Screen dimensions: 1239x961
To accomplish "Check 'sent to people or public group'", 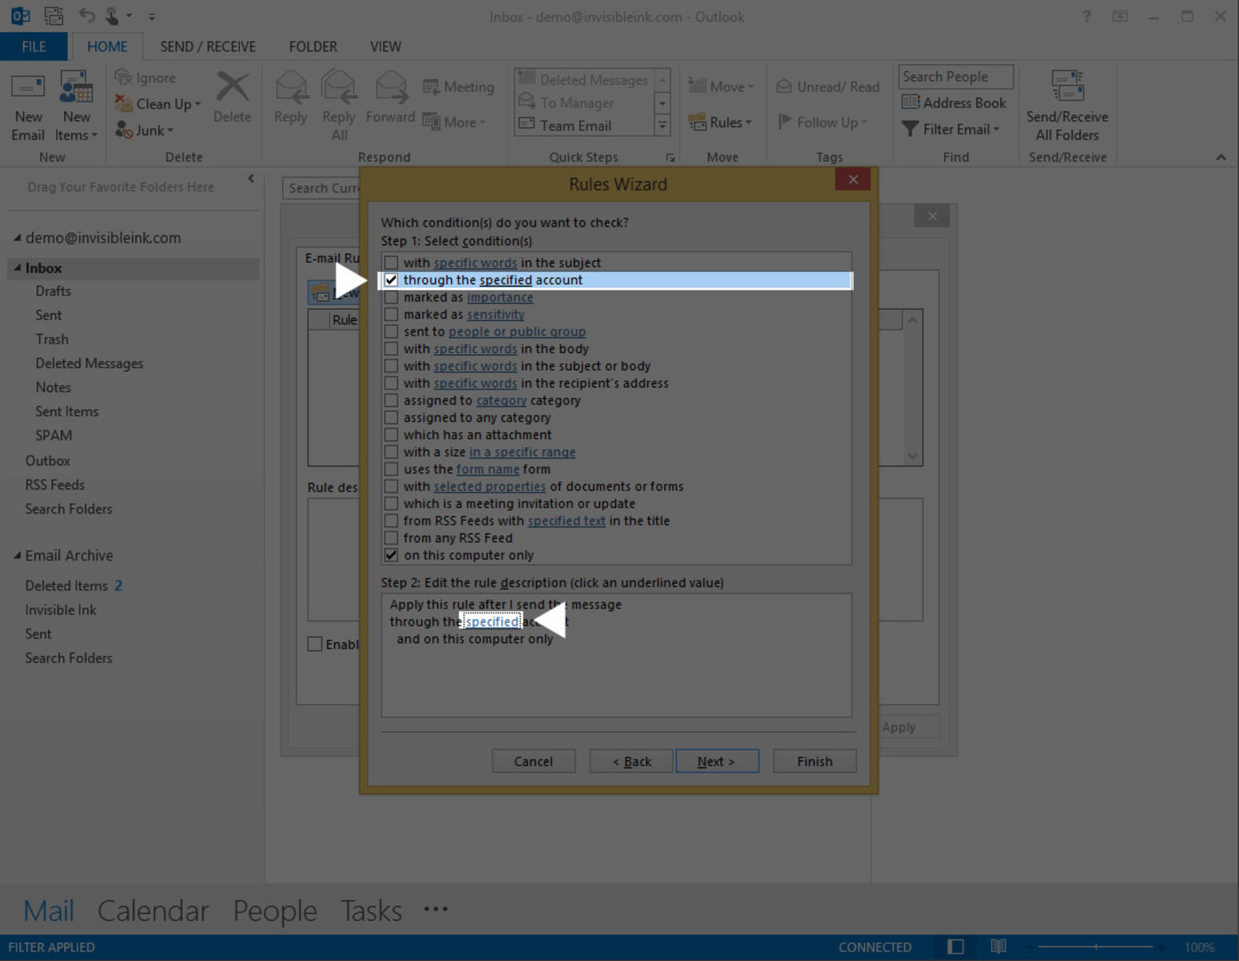I will 391,332.
